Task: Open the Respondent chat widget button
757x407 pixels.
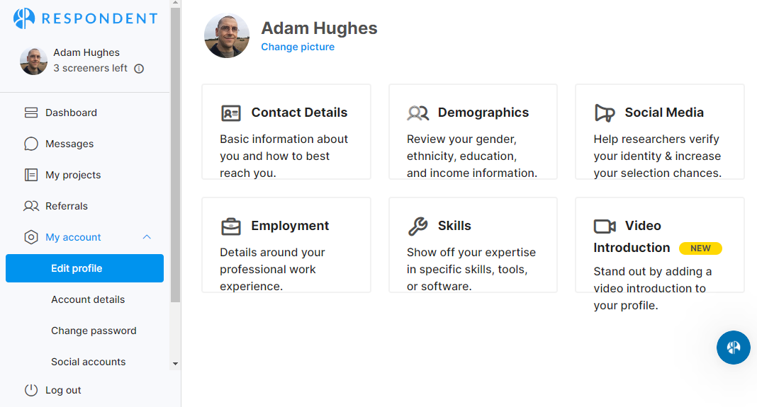Action: tap(733, 347)
